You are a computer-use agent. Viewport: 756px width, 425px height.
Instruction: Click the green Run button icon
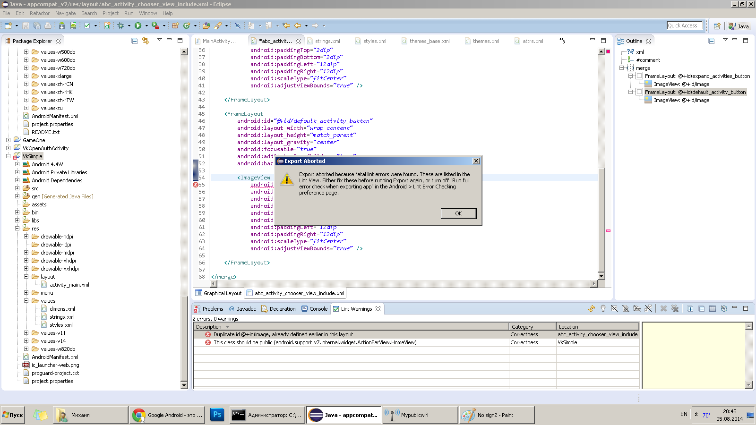tap(138, 25)
